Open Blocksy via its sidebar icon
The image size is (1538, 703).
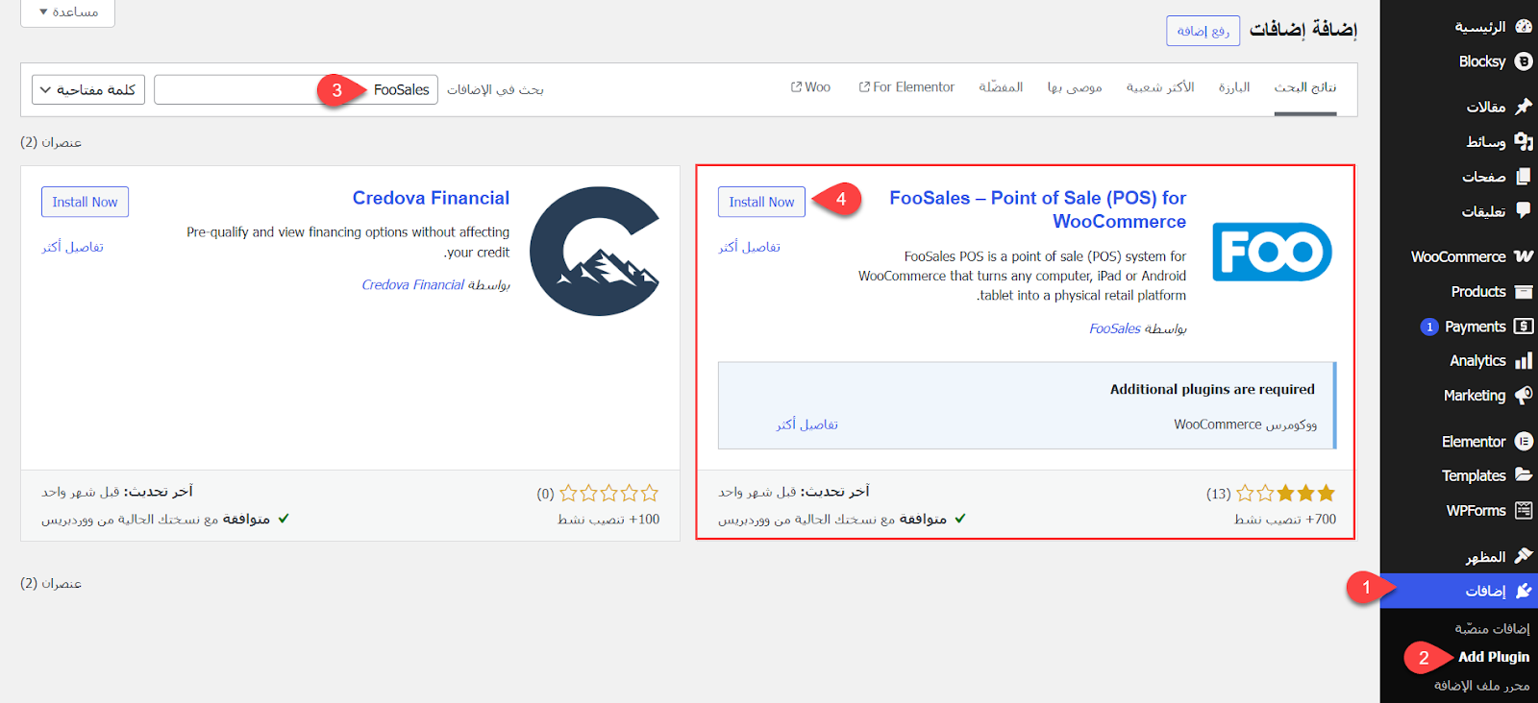pos(1524,61)
